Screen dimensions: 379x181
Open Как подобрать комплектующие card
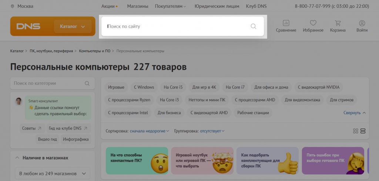pyautogui.click(x=268, y=160)
